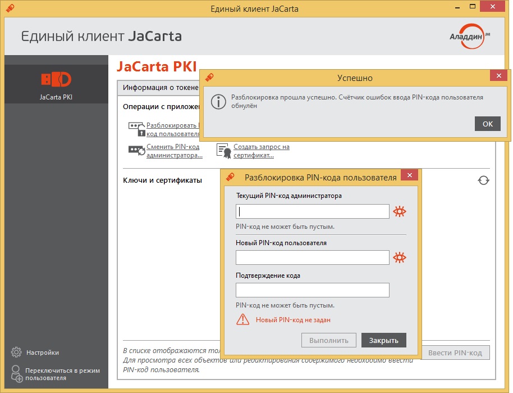The image size is (513, 393).
Task: Click the 'Закрыть' button in PIN dialog
Action: 383,340
